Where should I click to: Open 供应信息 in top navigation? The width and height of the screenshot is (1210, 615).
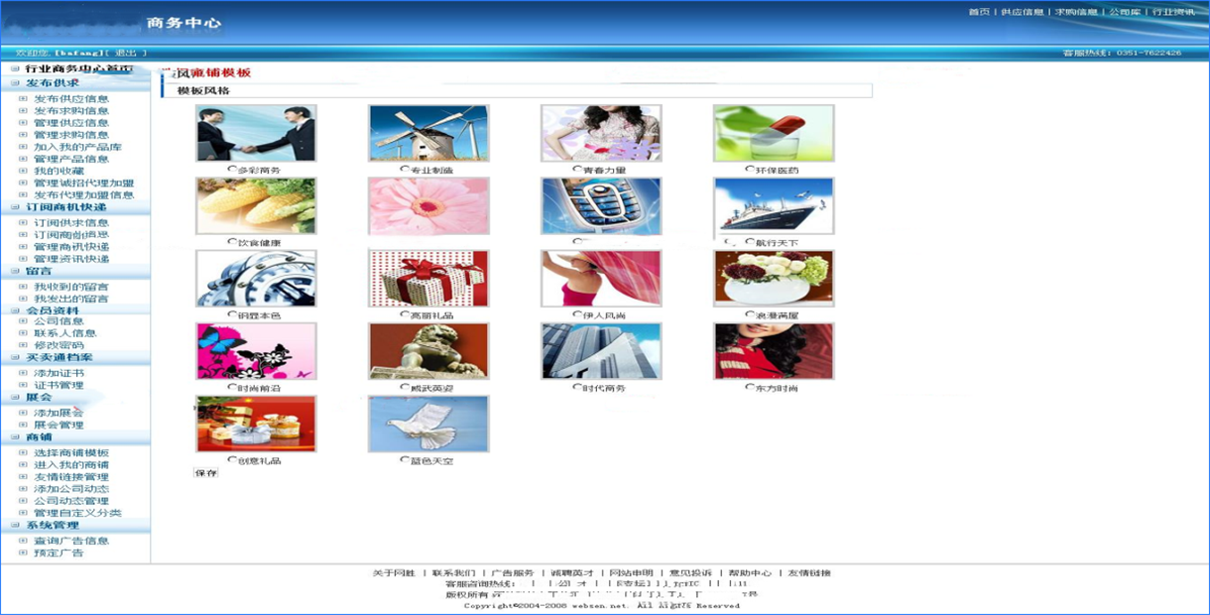tap(1023, 12)
